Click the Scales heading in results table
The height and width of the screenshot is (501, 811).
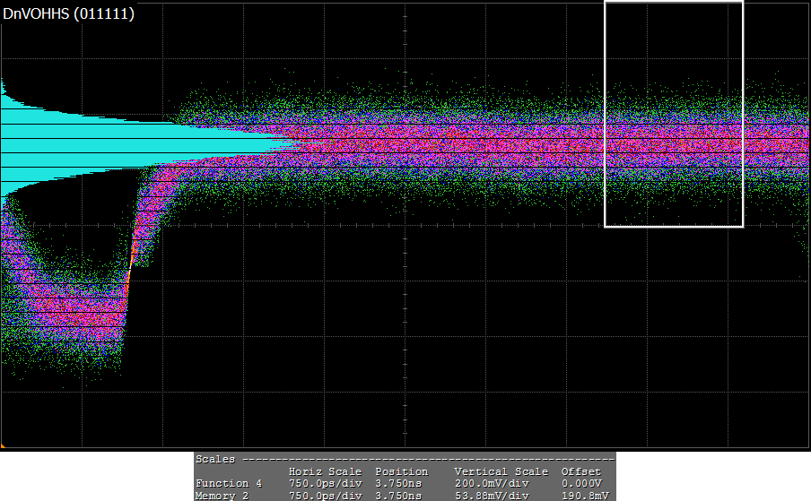tap(215, 459)
